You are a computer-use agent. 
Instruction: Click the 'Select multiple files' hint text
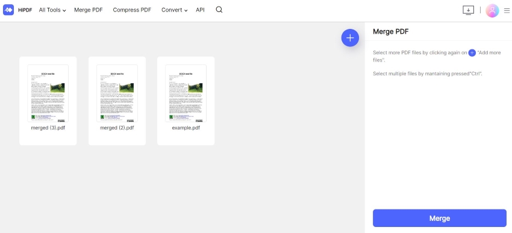(x=428, y=73)
